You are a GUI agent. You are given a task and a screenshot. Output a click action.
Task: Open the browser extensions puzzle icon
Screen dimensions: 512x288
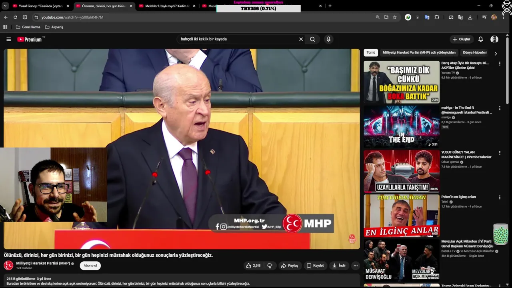tap(437, 17)
